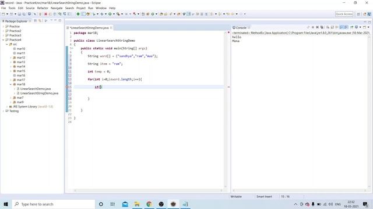The image size is (373, 209).
Task: Collapse the src folder
Action: click(7, 44)
